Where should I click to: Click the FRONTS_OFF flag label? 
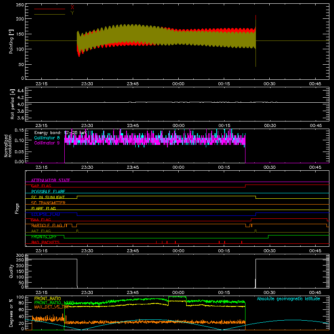point(44,237)
